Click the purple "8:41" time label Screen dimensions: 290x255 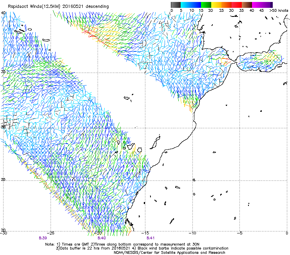coord(150,238)
